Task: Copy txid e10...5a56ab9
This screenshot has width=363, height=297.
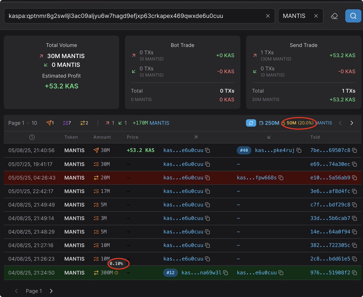Action: click(x=355, y=178)
